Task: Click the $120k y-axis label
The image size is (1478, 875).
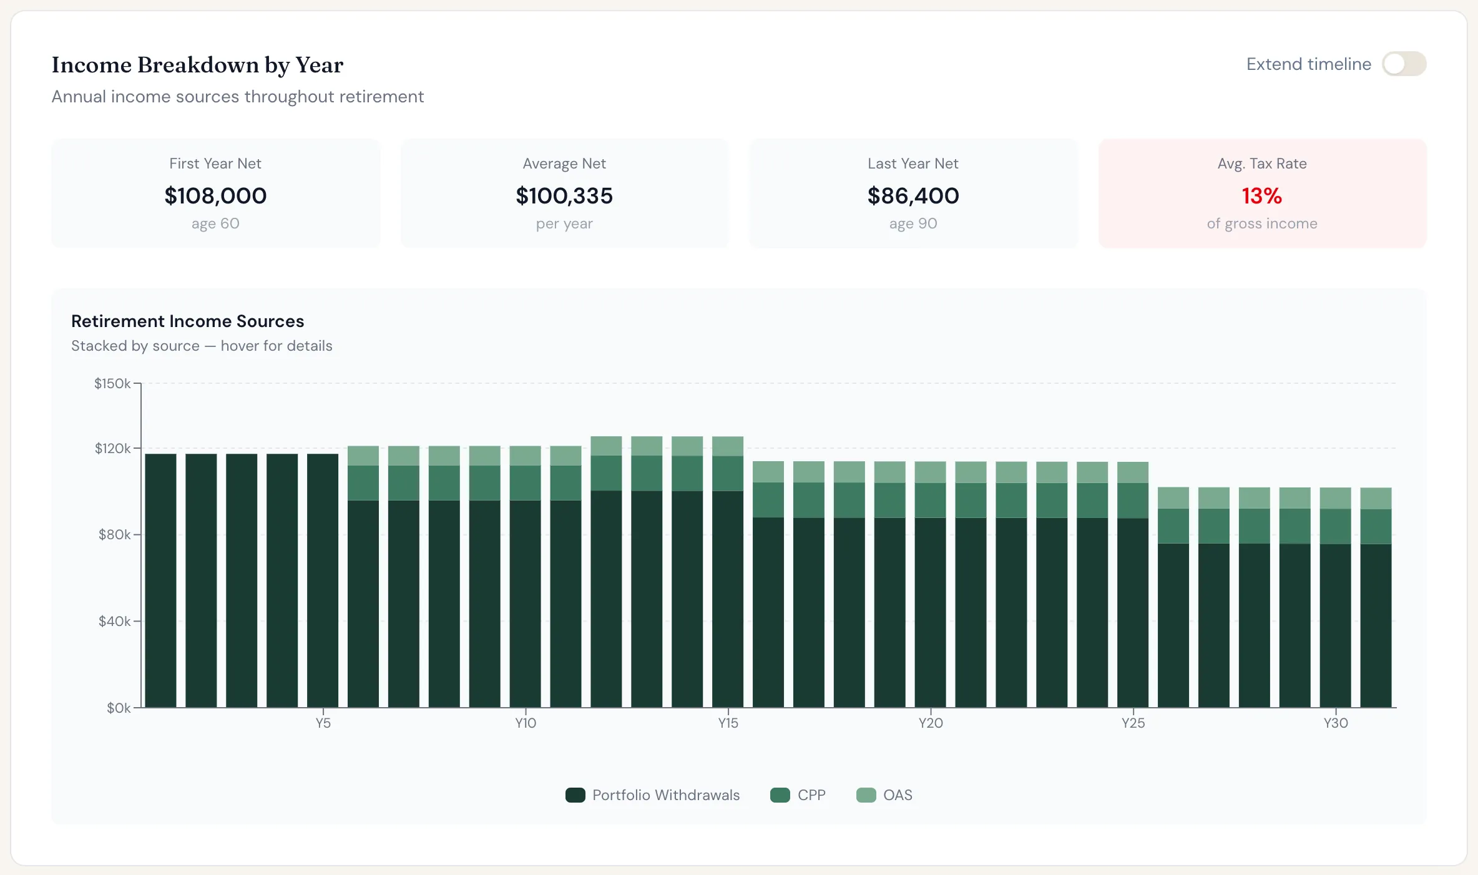Action: [112, 448]
